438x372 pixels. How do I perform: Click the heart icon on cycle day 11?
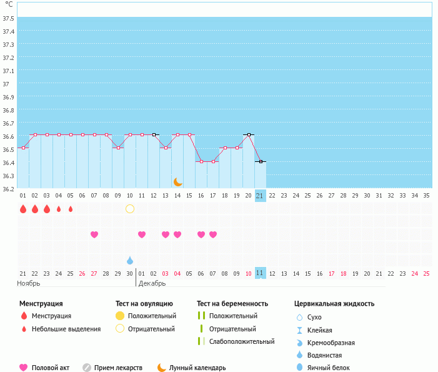[x=142, y=234]
